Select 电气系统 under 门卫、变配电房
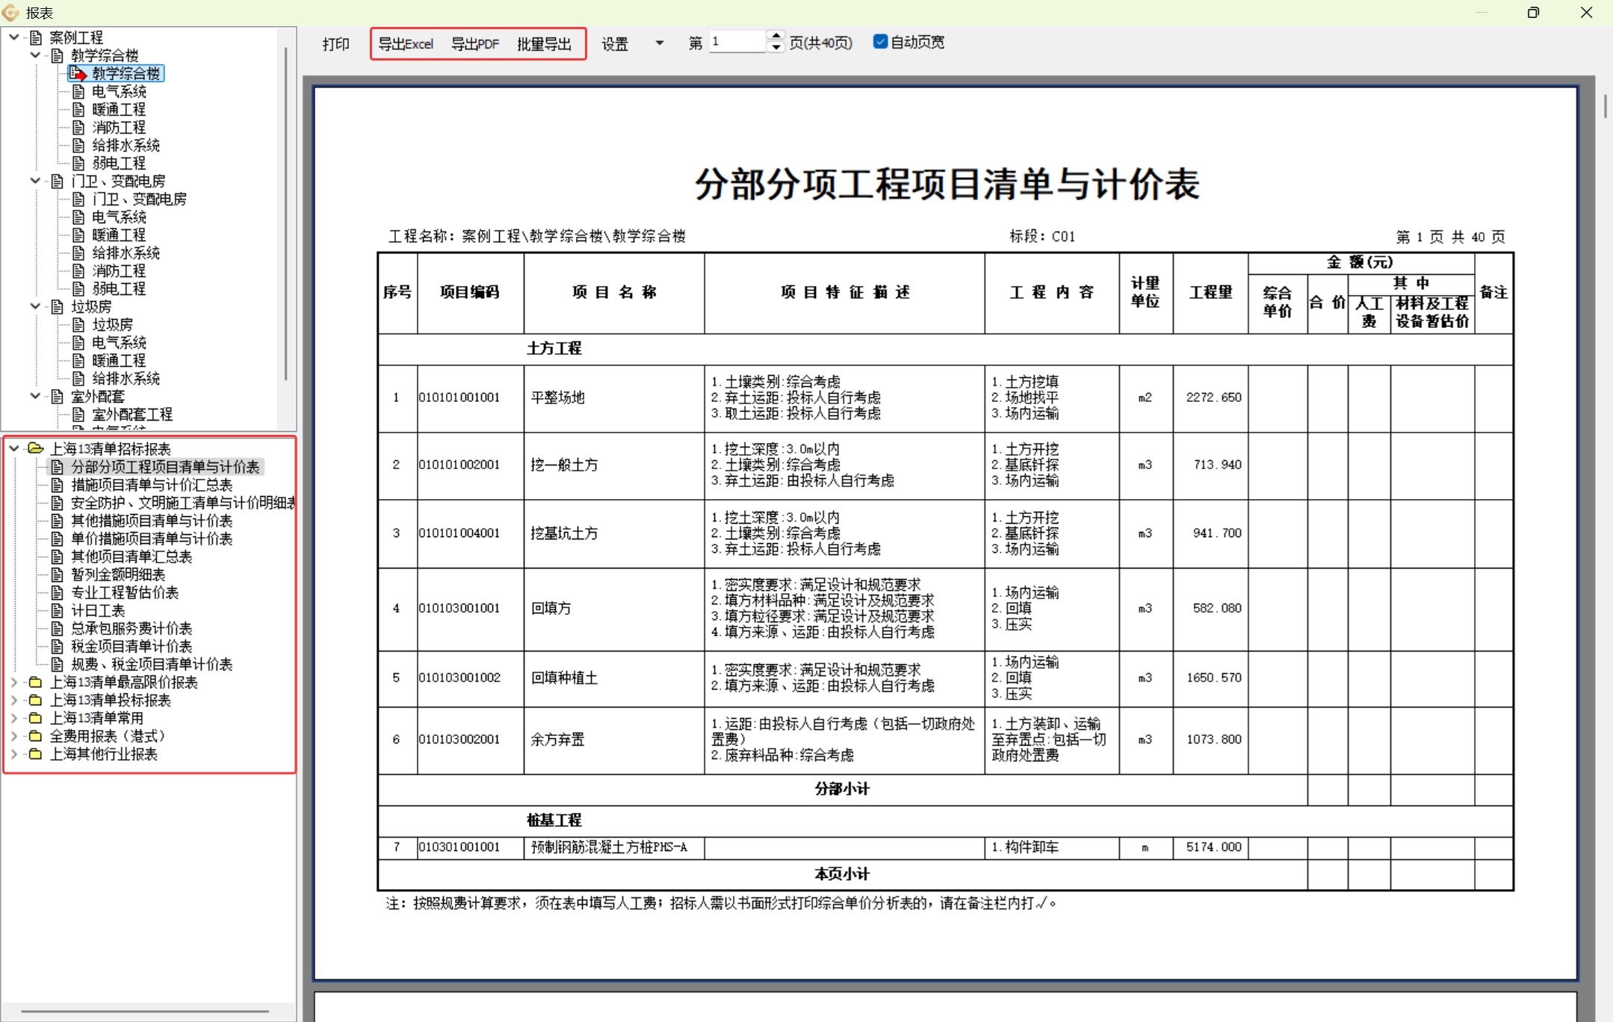1613x1022 pixels. pyautogui.click(x=119, y=217)
